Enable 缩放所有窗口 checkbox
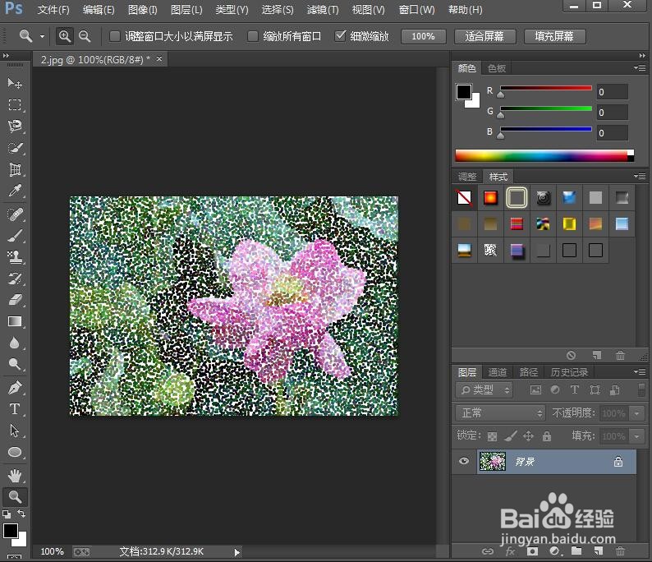Viewport: 652px width, 562px height. 253,36
